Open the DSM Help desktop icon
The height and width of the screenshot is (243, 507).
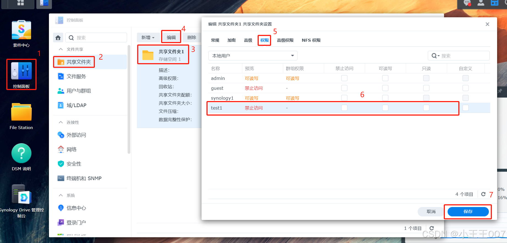(21, 153)
